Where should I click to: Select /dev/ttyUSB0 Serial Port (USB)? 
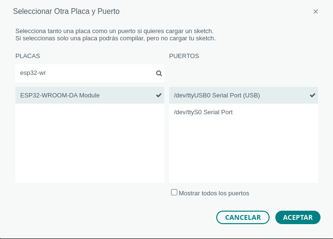[x=217, y=96]
